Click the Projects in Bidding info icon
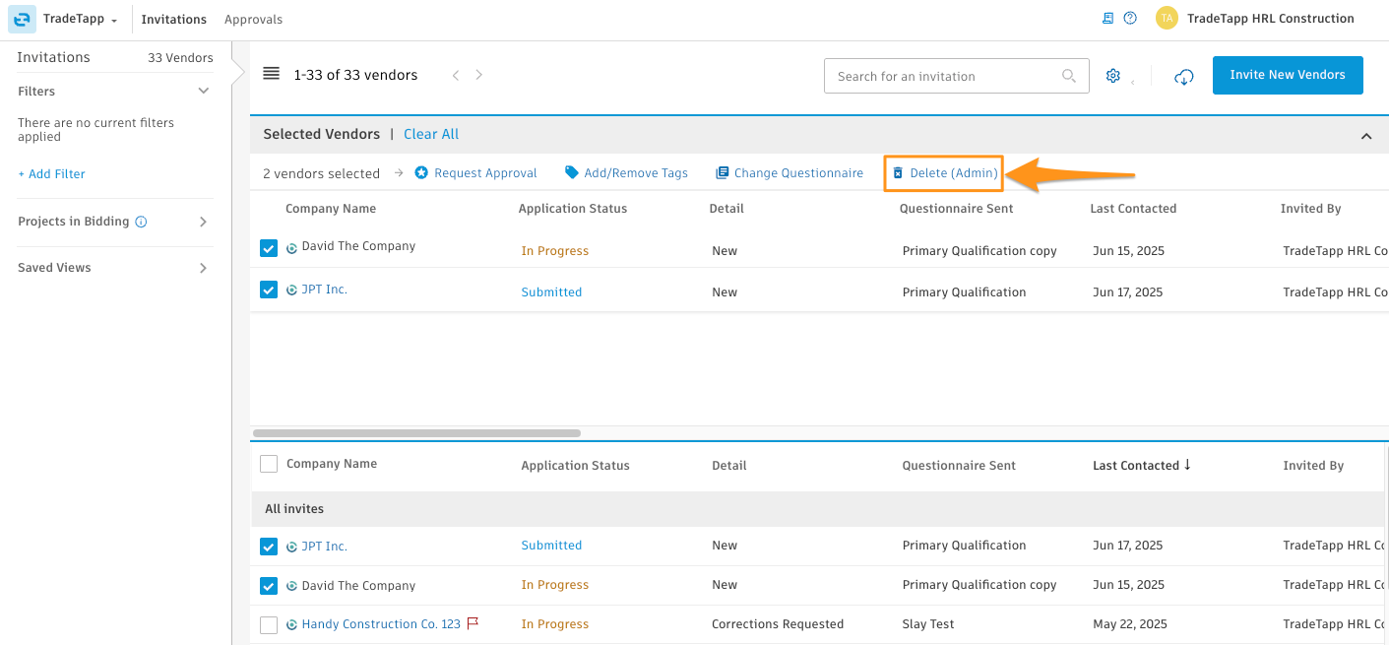 [x=141, y=222]
